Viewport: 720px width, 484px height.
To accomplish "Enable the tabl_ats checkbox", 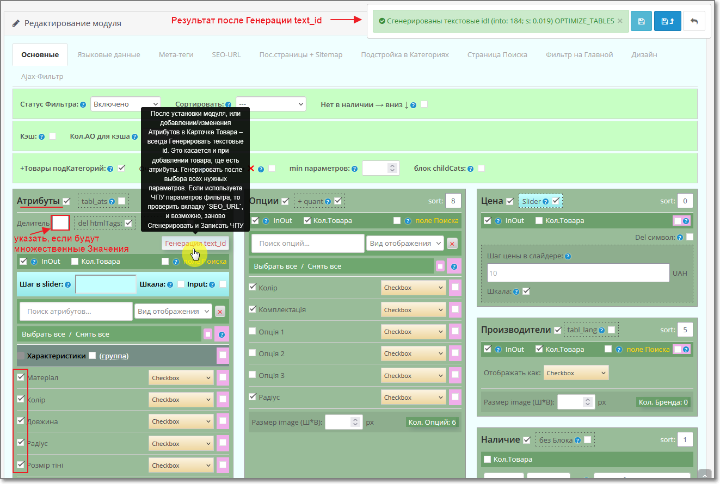I will (x=121, y=201).
